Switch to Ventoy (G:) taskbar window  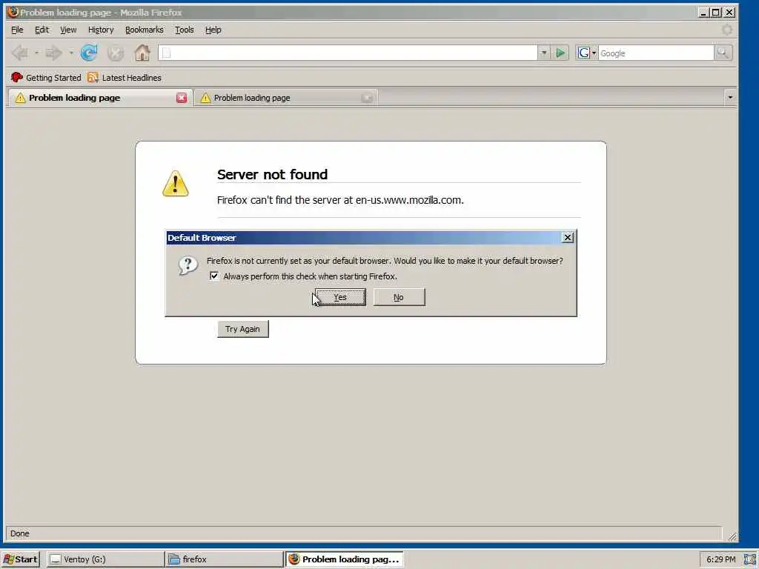[105, 559]
